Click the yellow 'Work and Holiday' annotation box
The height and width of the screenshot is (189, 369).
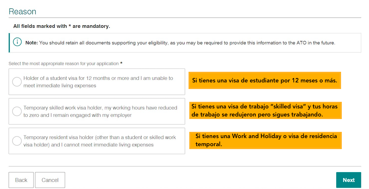pyautogui.click(x=265, y=140)
